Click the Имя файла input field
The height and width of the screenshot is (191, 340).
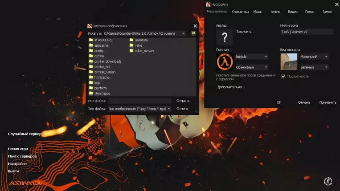coord(140,101)
